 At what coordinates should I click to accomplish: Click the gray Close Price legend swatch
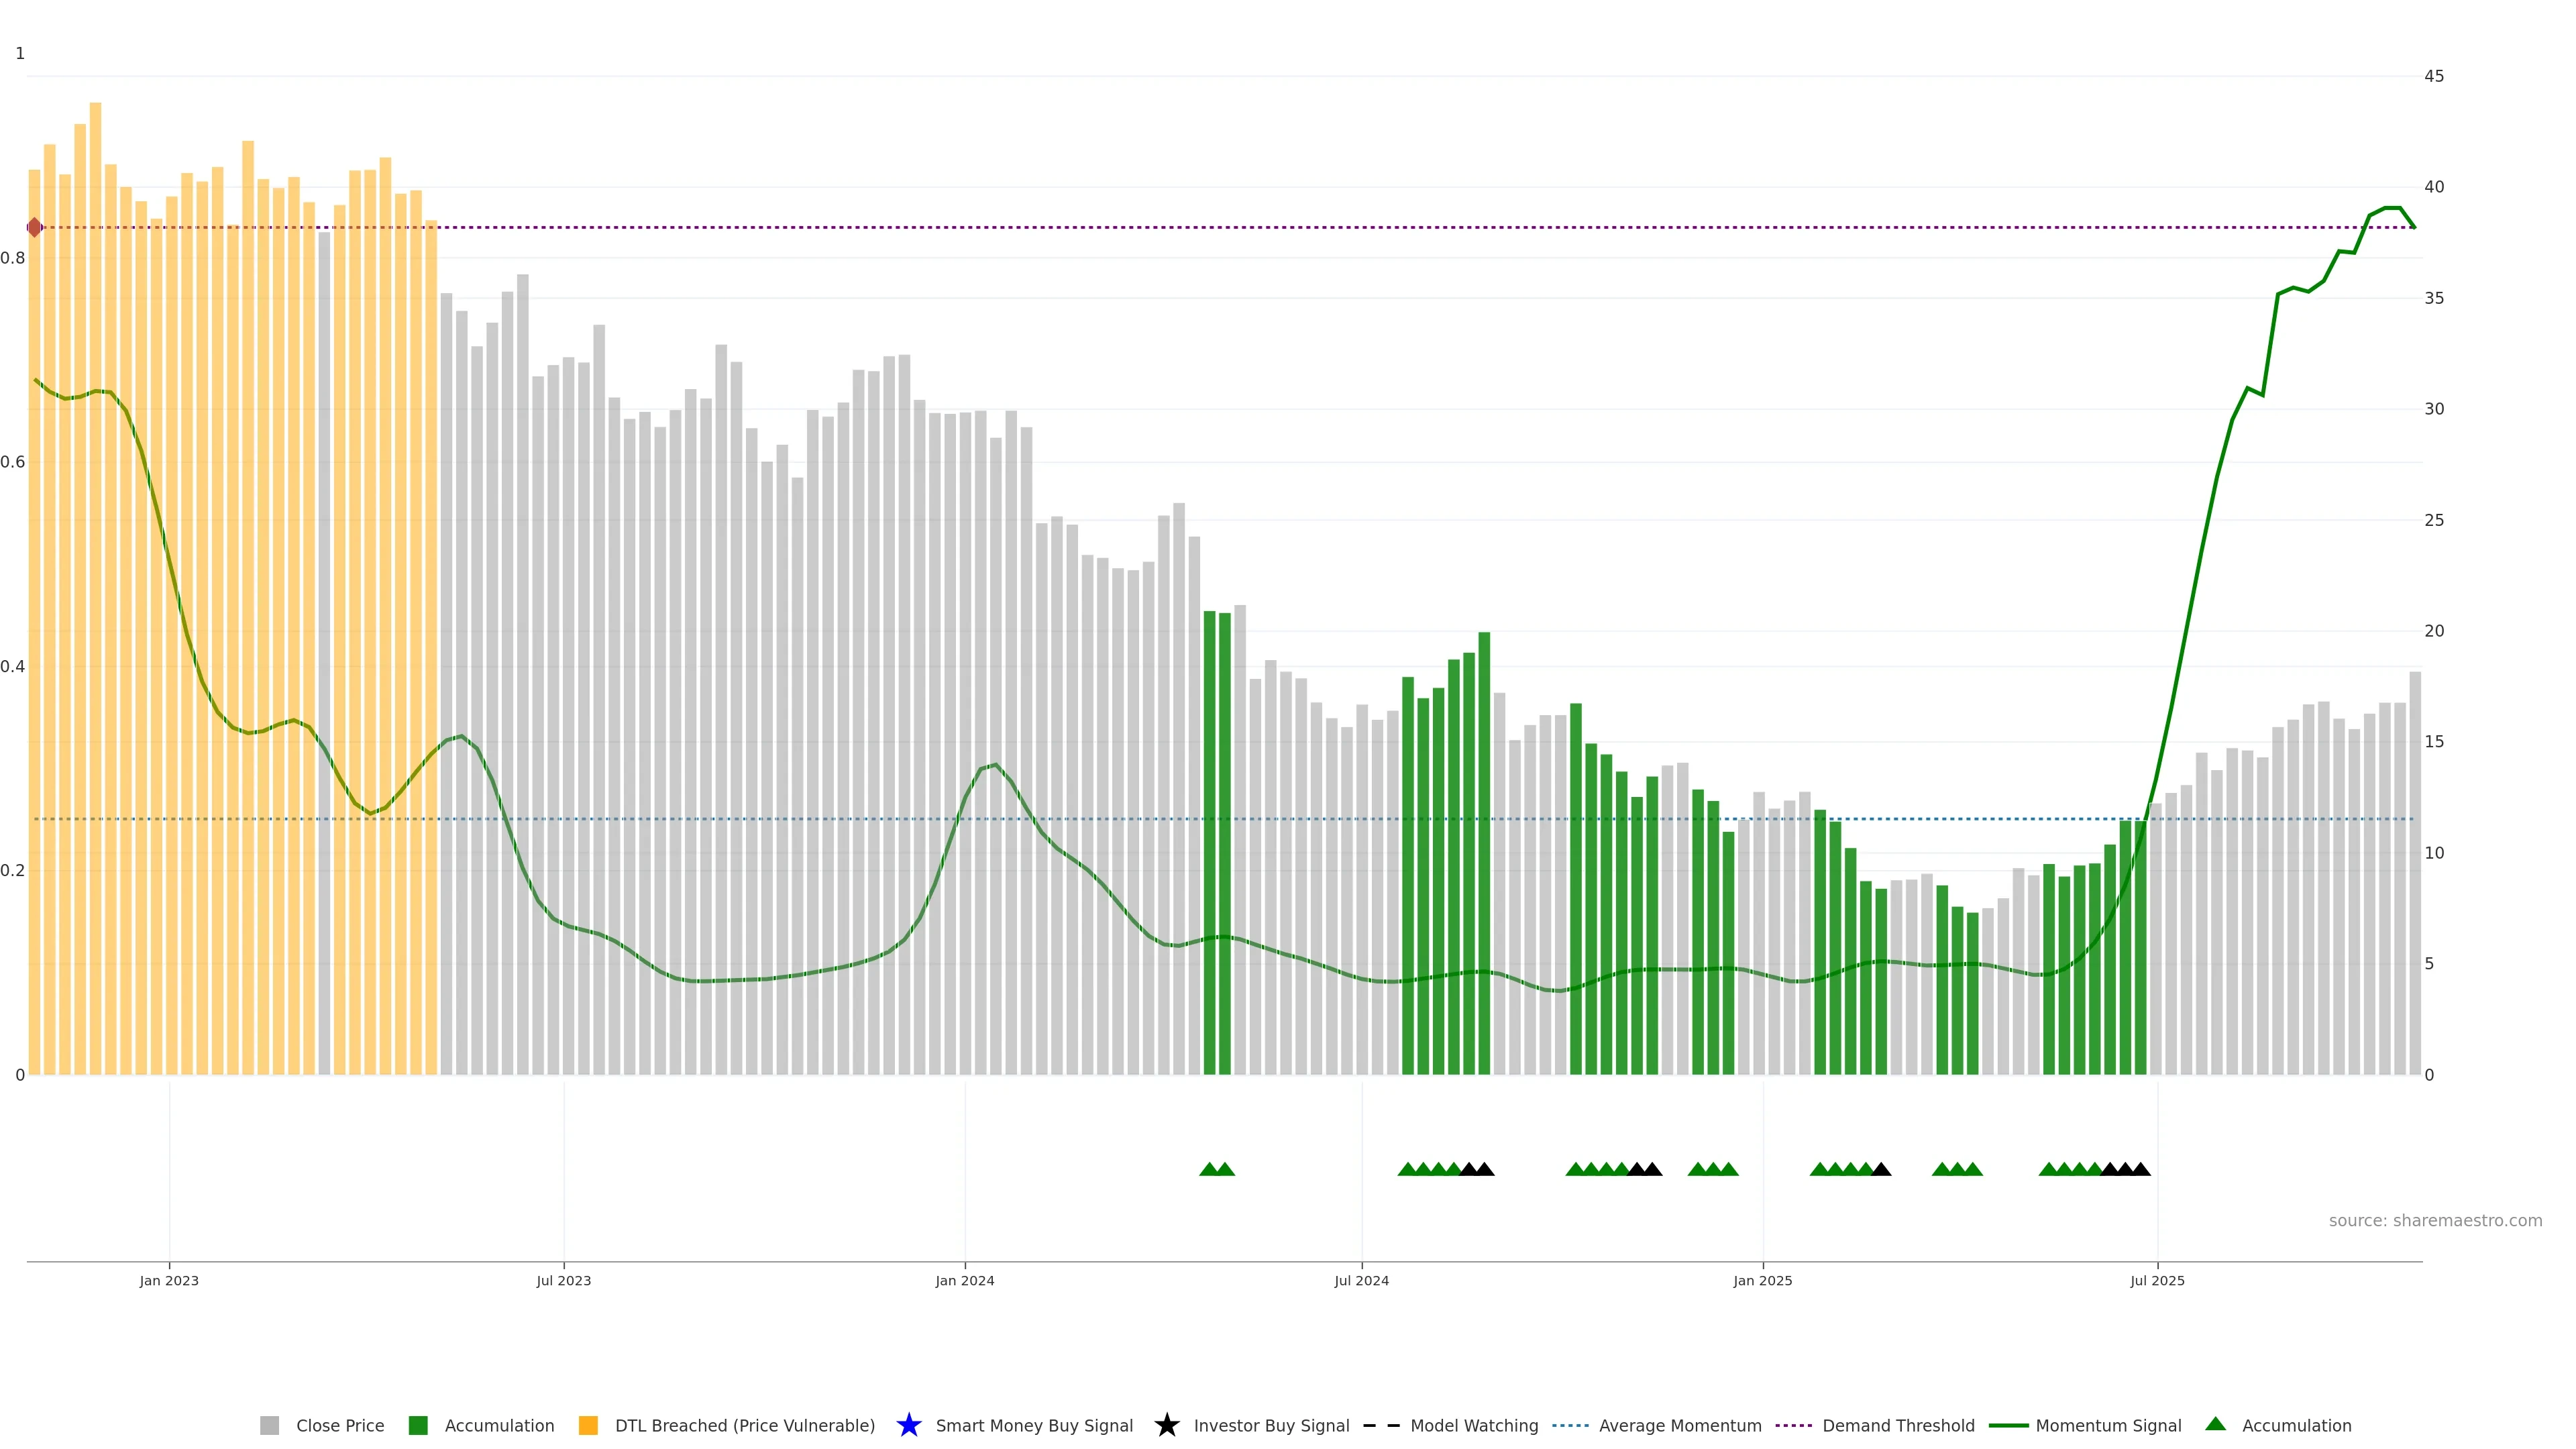click(269, 1425)
